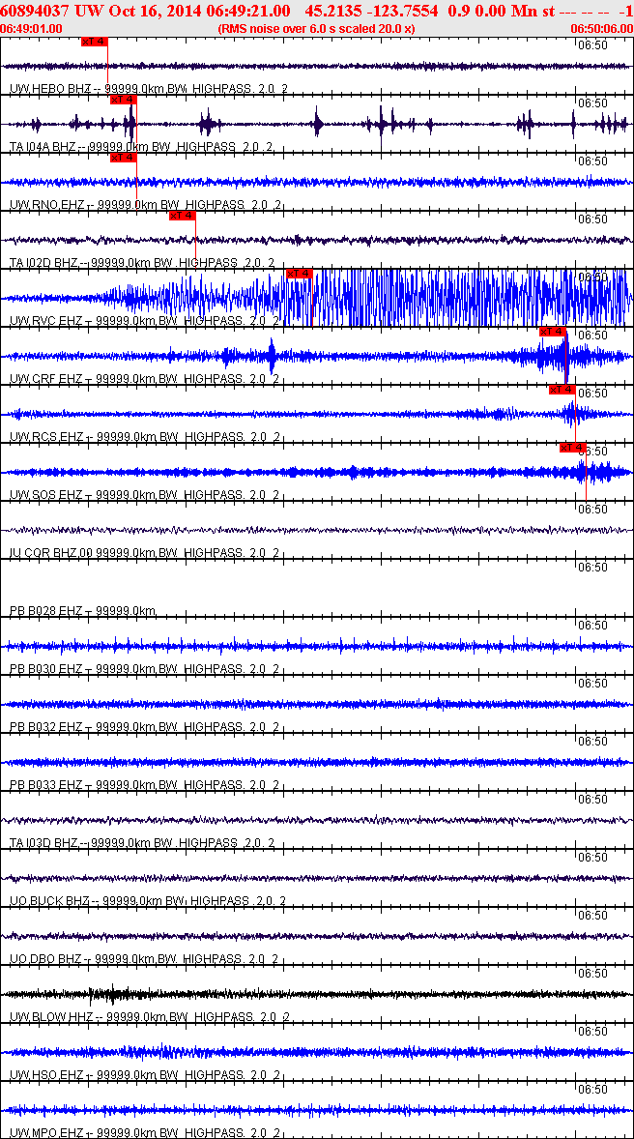Click the RMS noise scaling note
Viewport: 634px width, 1139px height.
click(317, 28)
